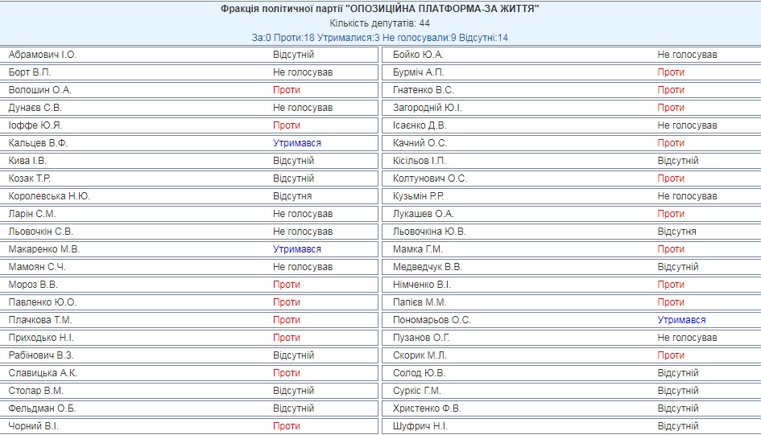Select deputy Мамоян С.Ч.

(x=37, y=267)
